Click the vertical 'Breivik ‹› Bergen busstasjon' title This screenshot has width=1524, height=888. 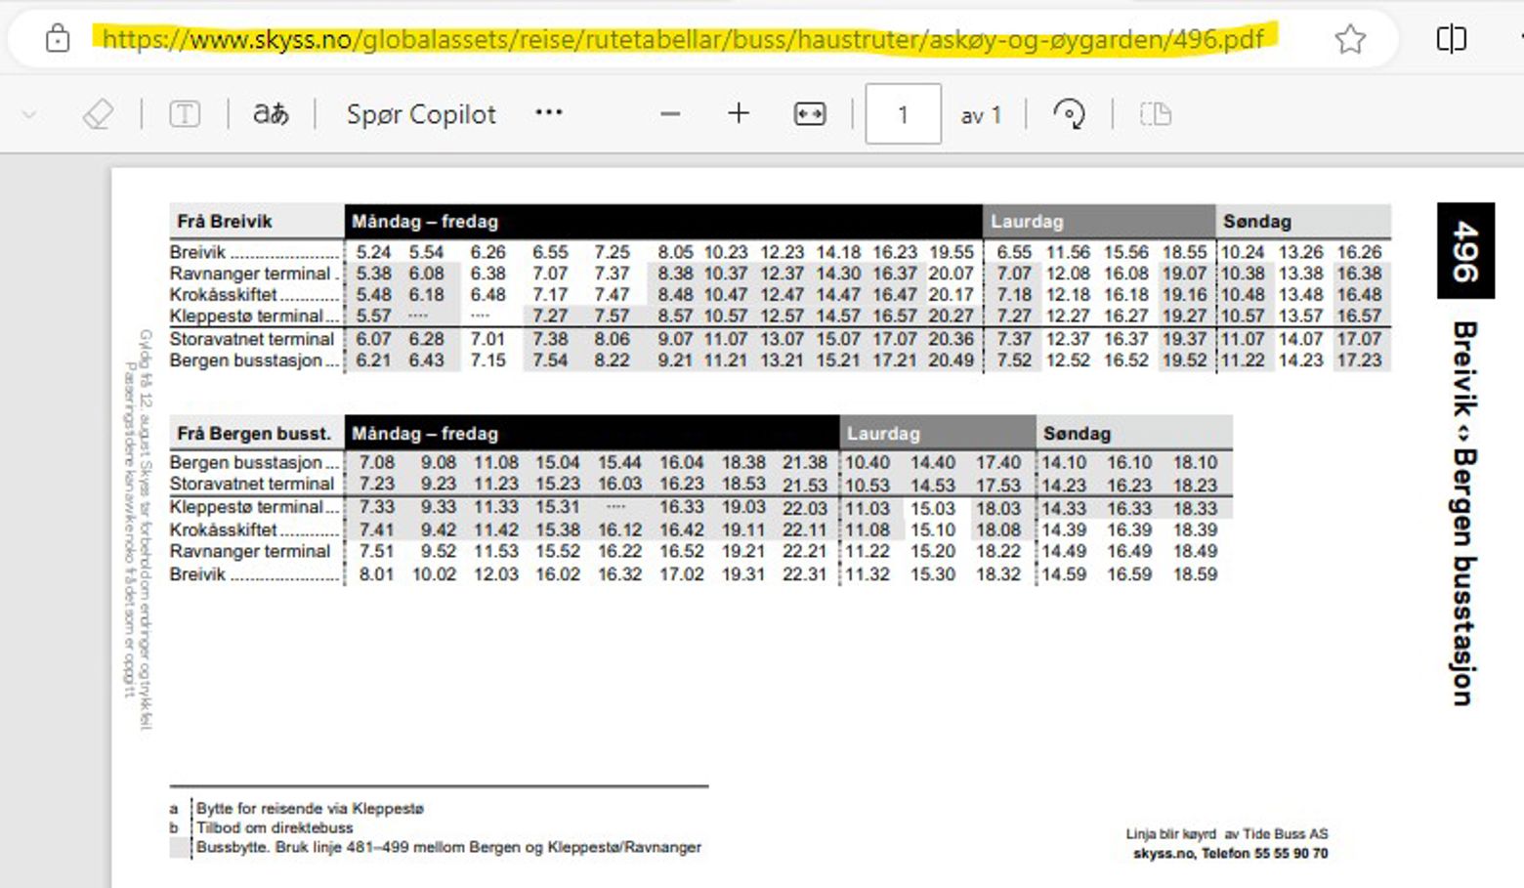coord(1463,513)
